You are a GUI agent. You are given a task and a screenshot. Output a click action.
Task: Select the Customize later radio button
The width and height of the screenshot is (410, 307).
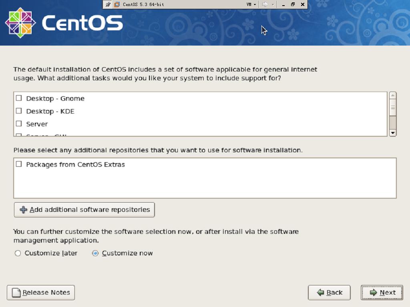18,253
